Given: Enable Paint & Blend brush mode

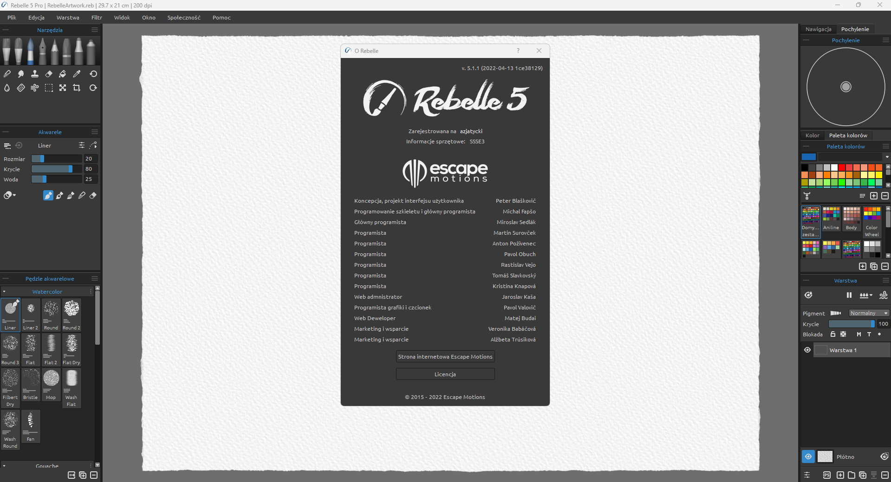Looking at the screenshot, I should pos(71,195).
